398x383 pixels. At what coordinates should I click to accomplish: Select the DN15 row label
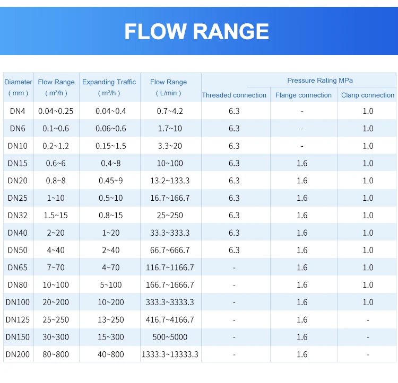(x=18, y=163)
